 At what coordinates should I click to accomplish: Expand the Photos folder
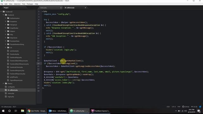3,84
